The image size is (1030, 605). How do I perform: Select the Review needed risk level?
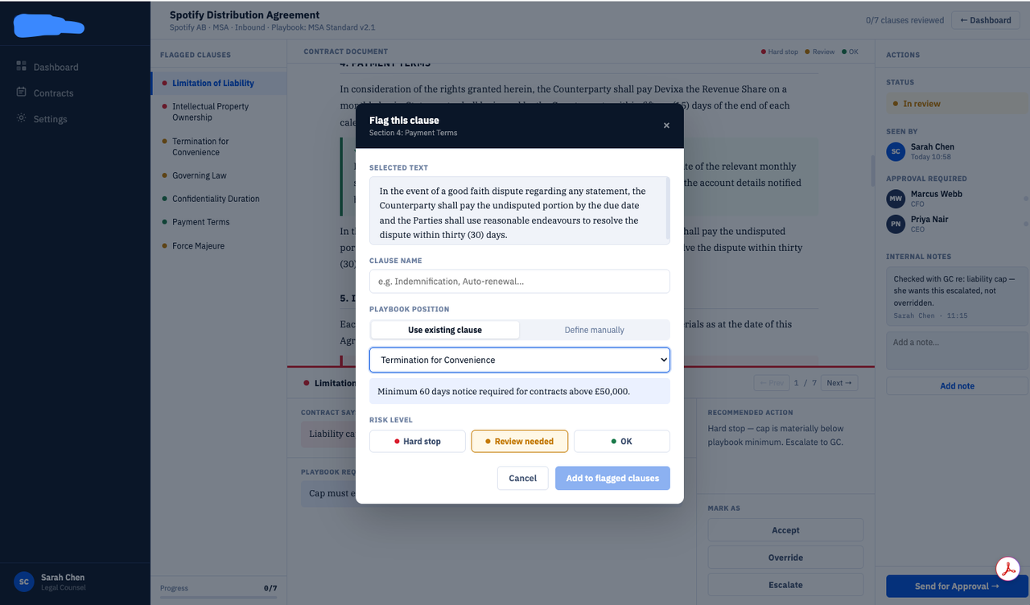click(519, 441)
